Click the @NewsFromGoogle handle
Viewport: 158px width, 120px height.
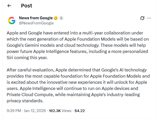coord(36,23)
